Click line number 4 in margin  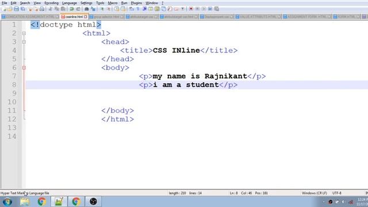coord(14,50)
